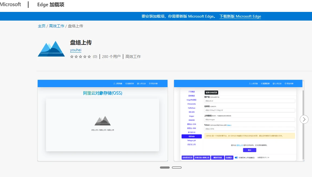Toggle the 右键菜单上传 switch in second screenshot
312x177 pixels.
236,157
